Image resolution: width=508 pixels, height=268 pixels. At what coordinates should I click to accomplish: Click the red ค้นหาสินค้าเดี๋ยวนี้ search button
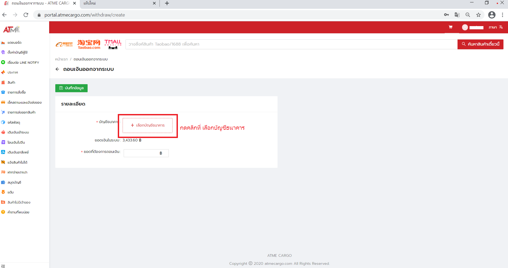click(480, 44)
